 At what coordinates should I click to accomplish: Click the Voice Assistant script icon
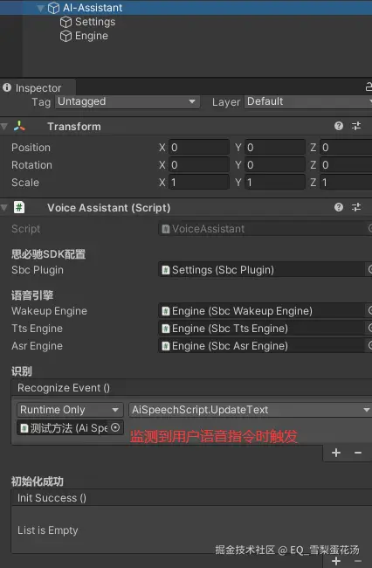pos(19,208)
